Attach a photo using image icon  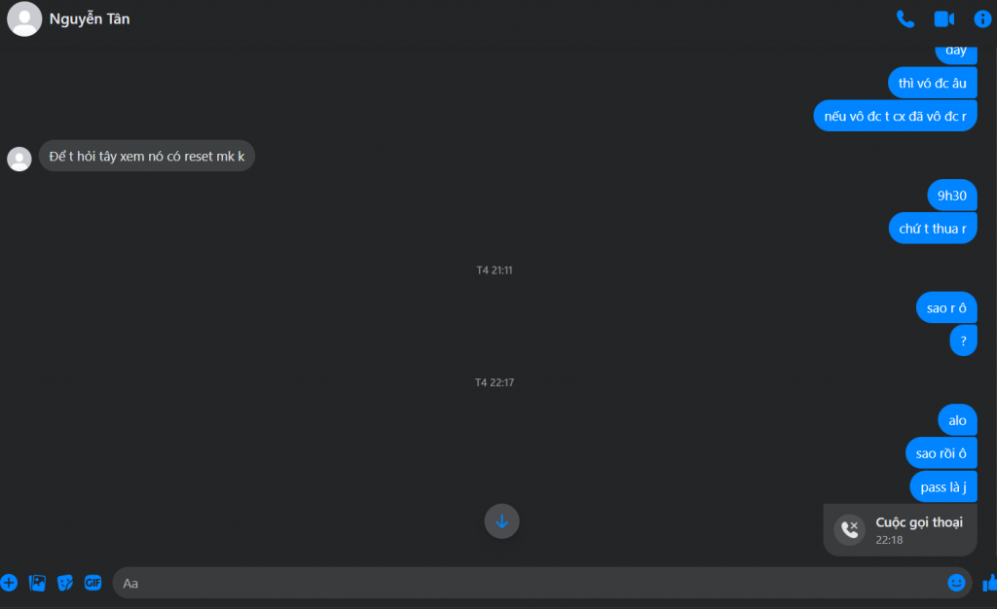click(37, 583)
